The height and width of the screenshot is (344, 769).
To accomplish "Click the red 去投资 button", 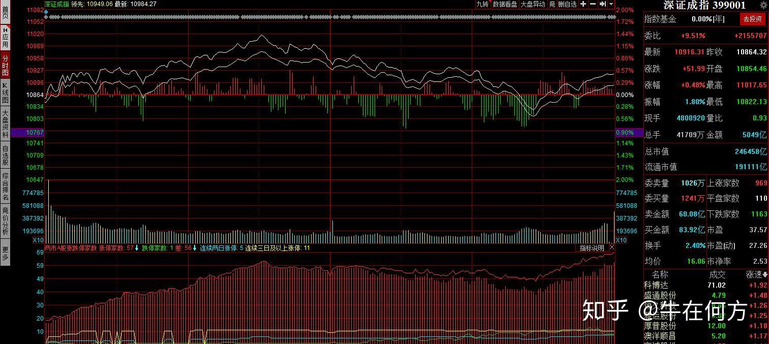I will pyautogui.click(x=753, y=19).
